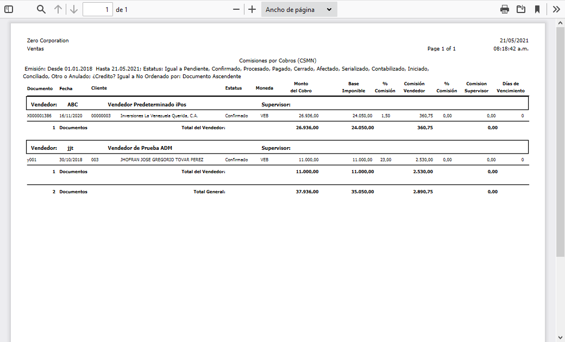Click the 'Confirmado' status cell for document y001
This screenshot has width=565, height=342.
233,160
